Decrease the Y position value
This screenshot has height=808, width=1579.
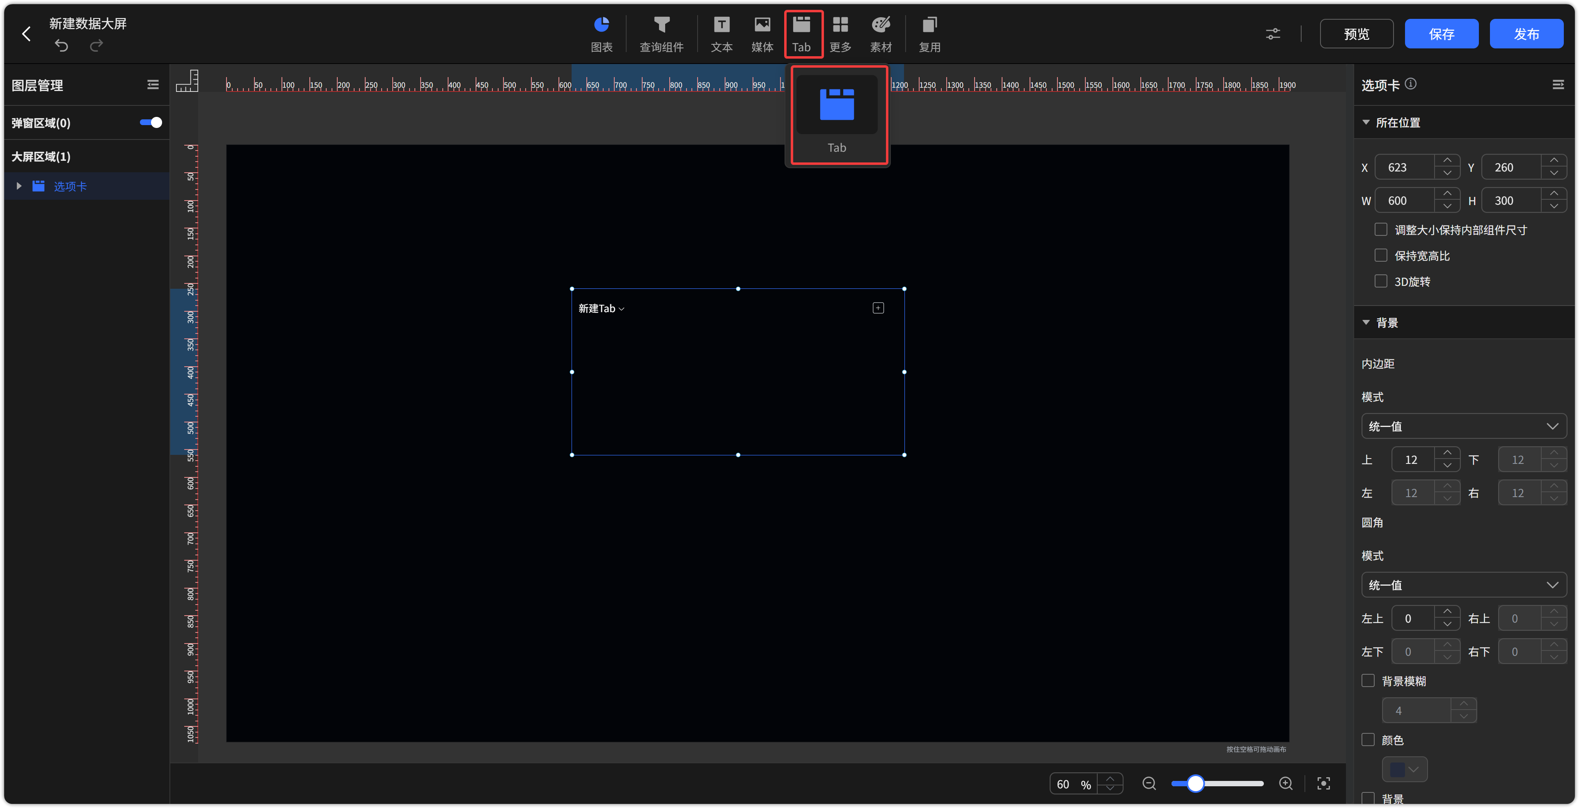[x=1553, y=173]
